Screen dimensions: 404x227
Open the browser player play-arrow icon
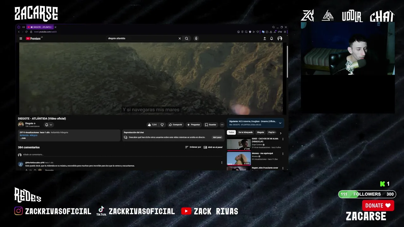(x=254, y=32)
